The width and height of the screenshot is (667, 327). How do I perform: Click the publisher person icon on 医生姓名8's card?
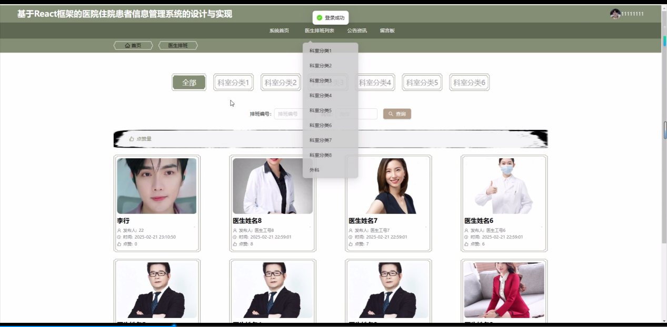(235, 230)
